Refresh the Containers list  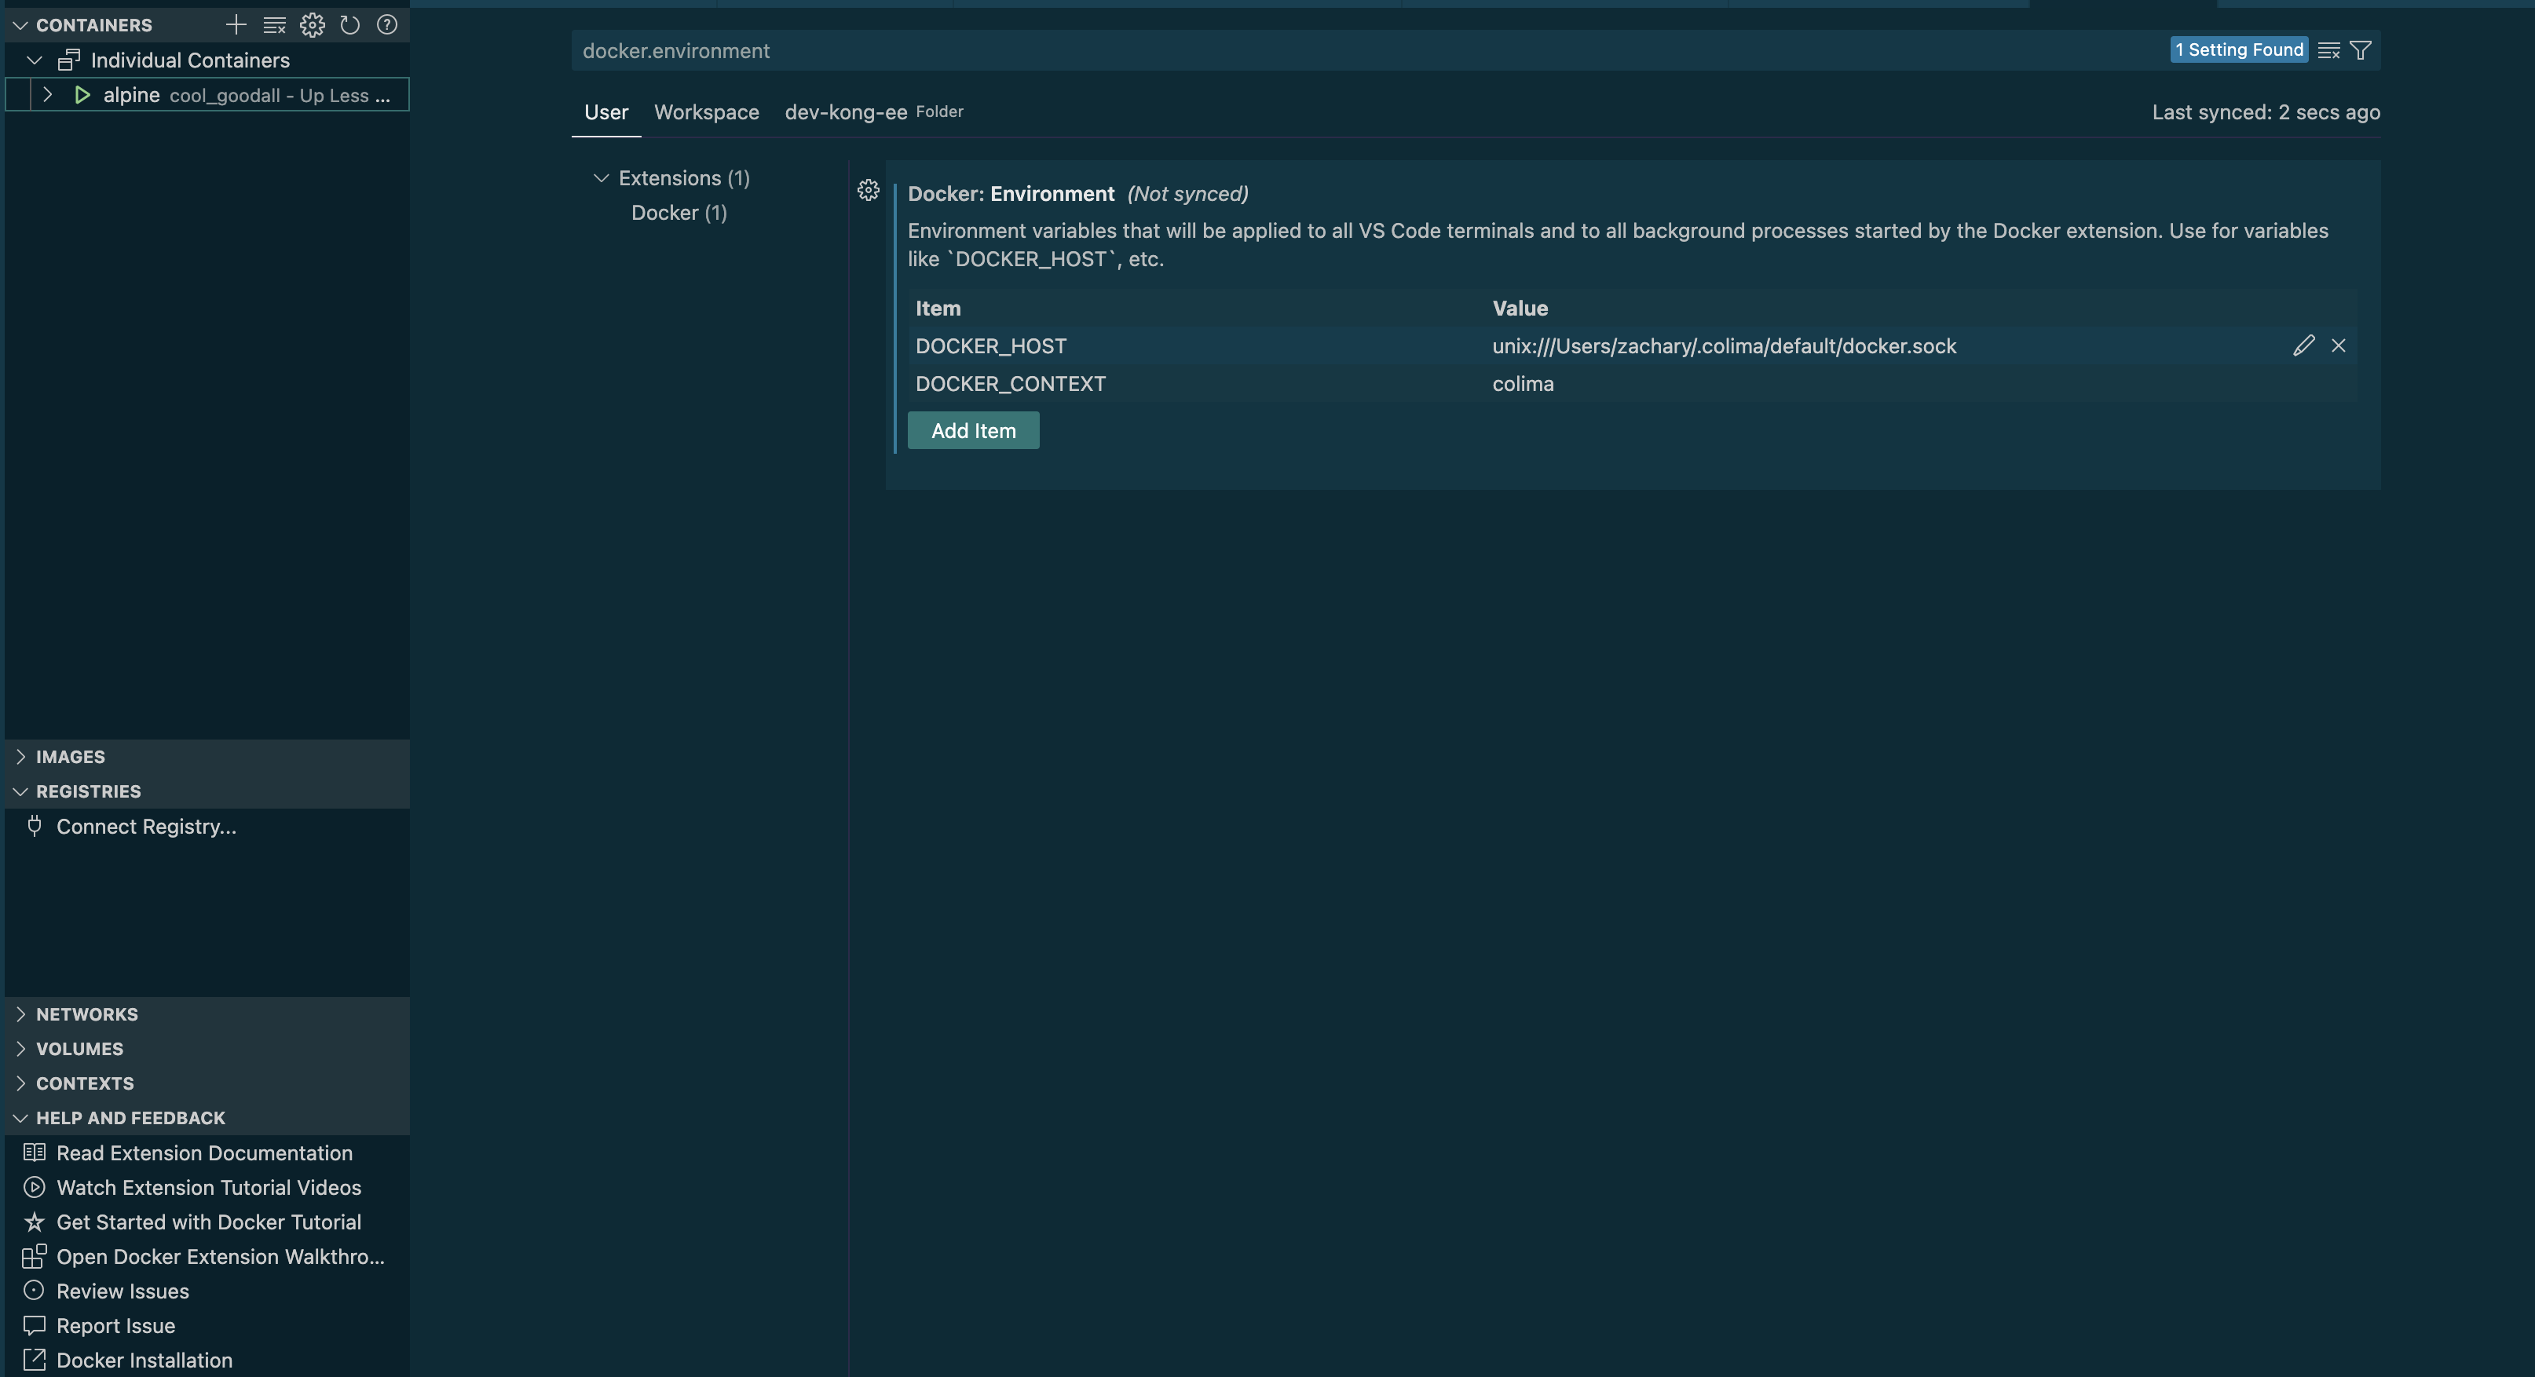tap(349, 24)
